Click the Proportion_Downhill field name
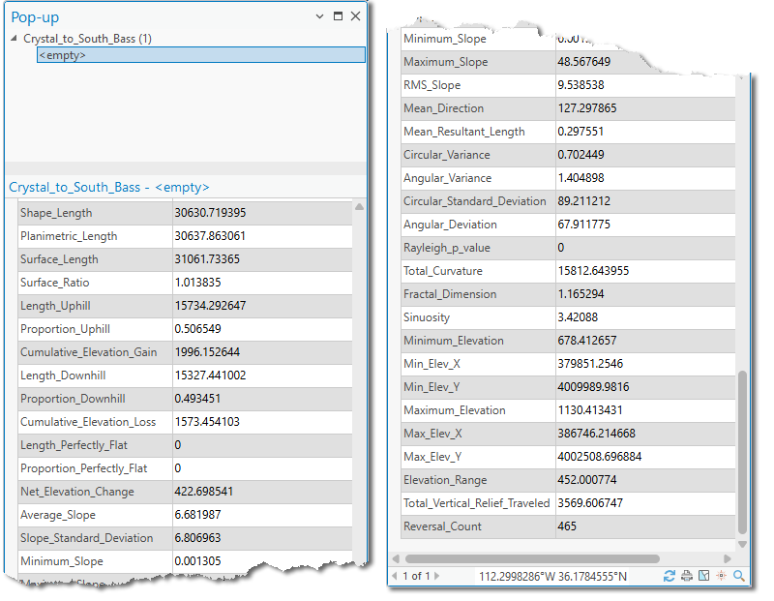Viewport: 774px width, 601px height. coord(73,399)
